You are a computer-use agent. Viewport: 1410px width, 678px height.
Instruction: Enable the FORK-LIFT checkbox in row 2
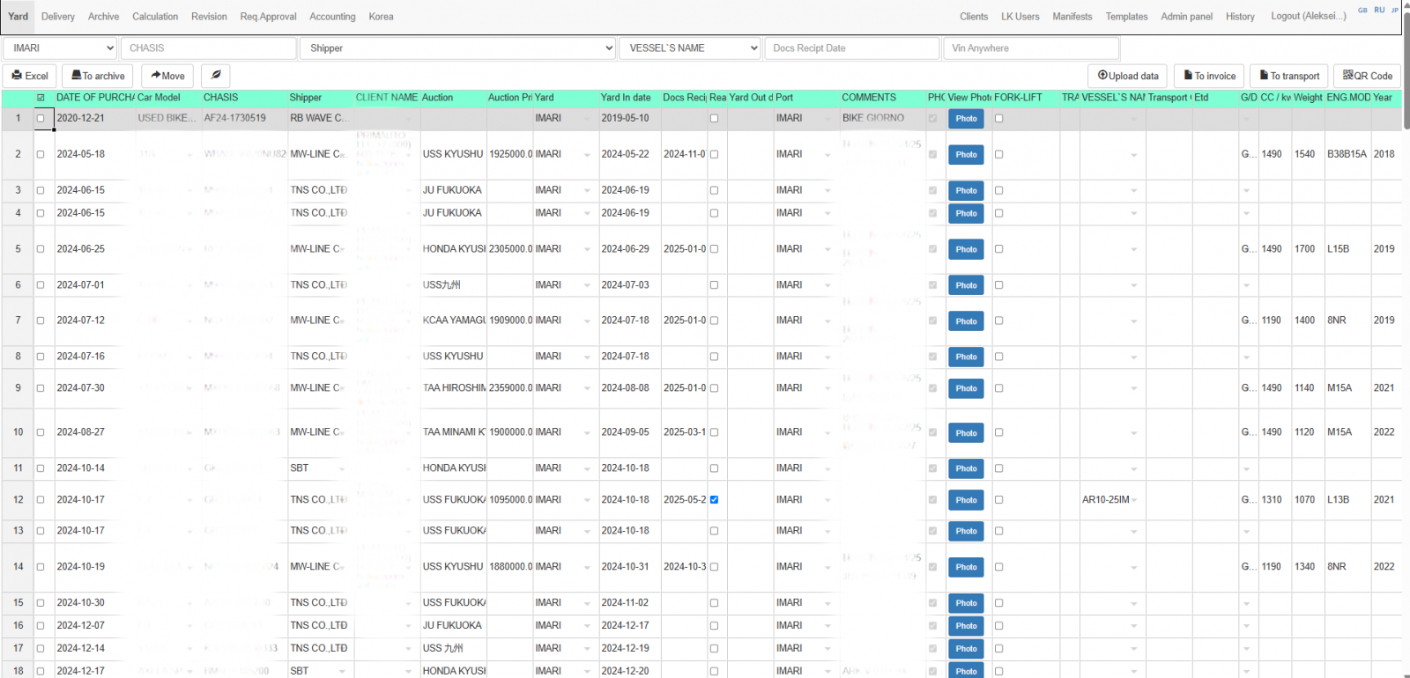[998, 154]
